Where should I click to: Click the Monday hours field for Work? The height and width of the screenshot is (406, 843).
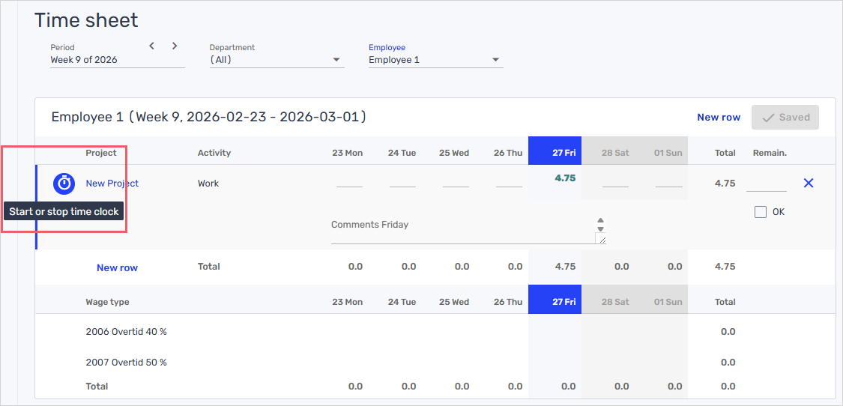(x=349, y=181)
